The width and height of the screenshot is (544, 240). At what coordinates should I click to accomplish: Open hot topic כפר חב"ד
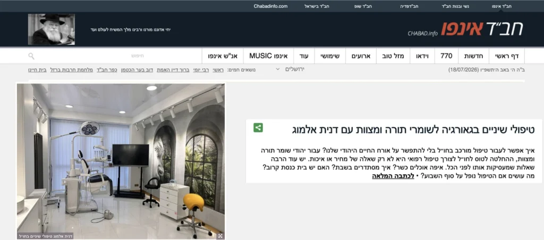107,70
